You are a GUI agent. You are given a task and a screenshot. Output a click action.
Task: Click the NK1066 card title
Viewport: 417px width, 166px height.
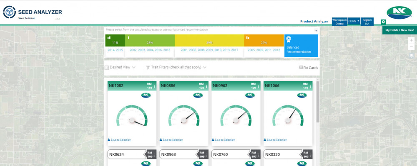click(x=272, y=85)
